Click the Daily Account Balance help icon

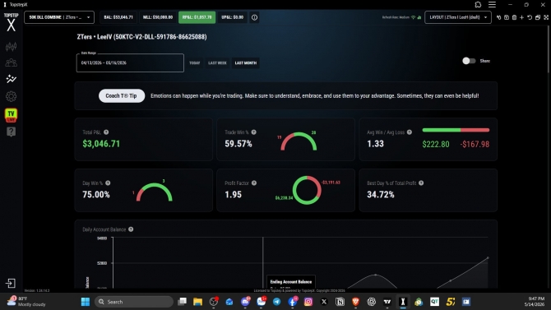(131, 229)
